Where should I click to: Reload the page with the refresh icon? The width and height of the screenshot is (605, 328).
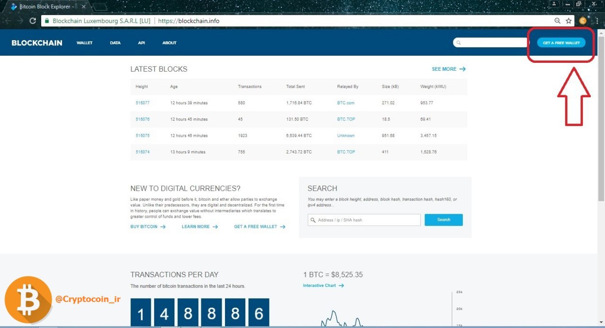(x=33, y=21)
